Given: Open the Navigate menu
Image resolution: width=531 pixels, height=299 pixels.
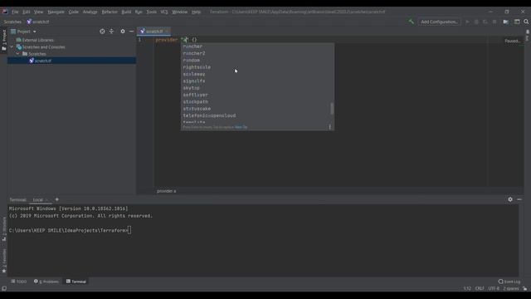Looking at the screenshot, I should [56, 12].
